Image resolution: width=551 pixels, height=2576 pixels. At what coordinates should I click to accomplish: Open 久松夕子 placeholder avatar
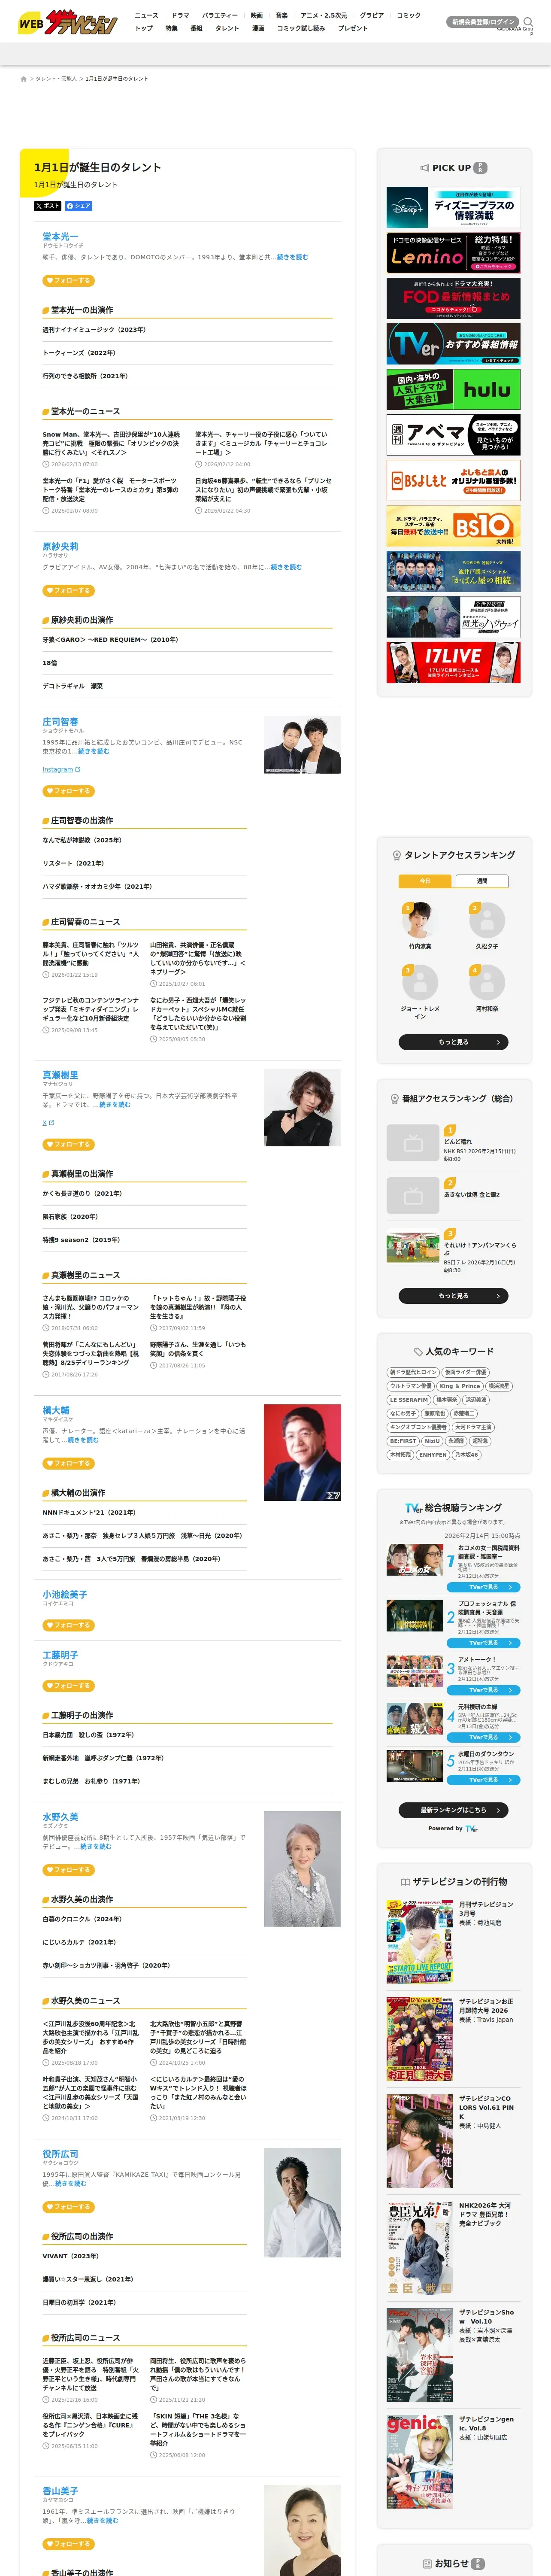[x=487, y=919]
